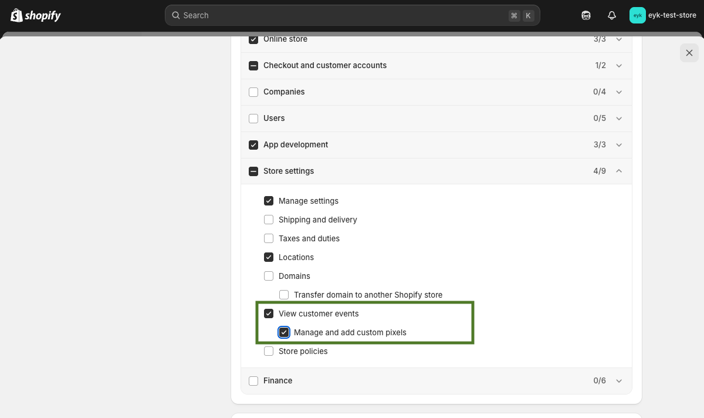The height and width of the screenshot is (418, 704).
Task: Expand the Users section chevron
Action: point(619,119)
